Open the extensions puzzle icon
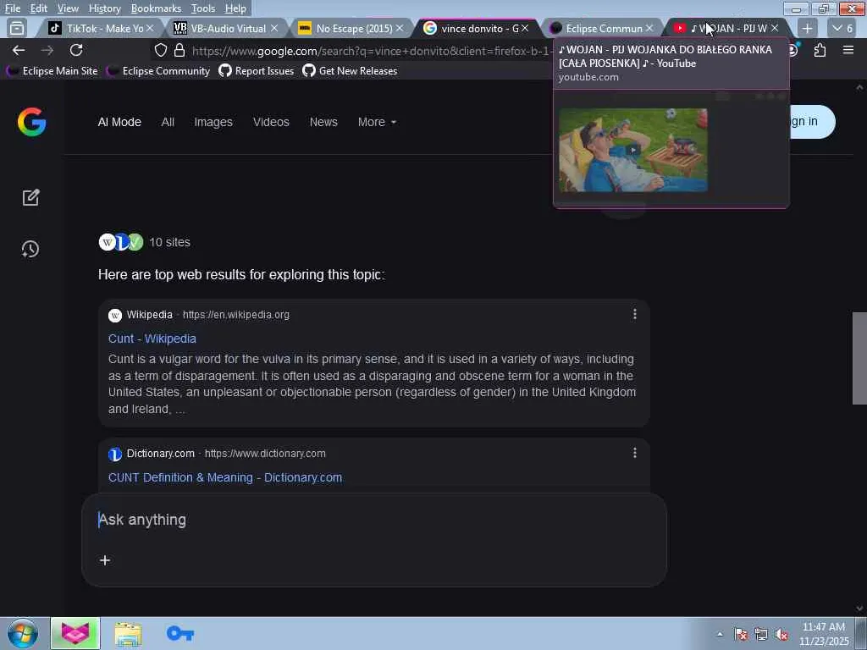Screen dimensions: 867x650 820,50
